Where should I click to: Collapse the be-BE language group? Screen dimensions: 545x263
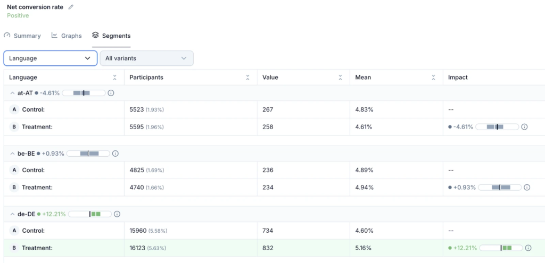point(12,154)
